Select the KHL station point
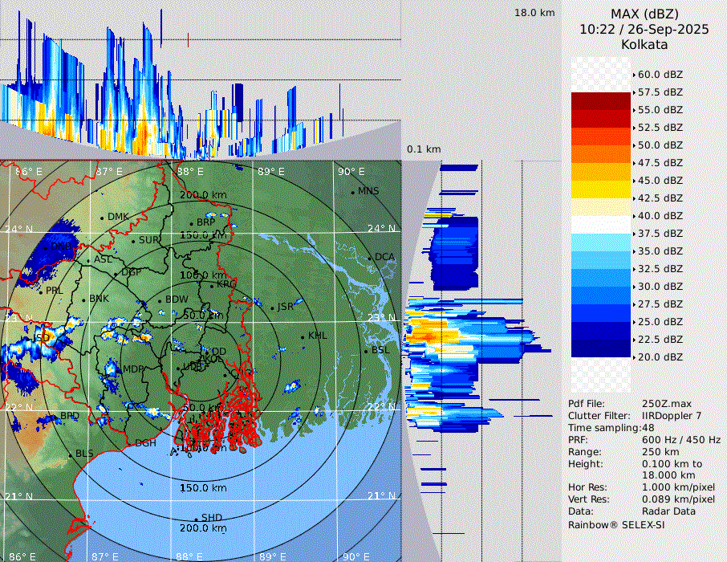 pos(302,336)
